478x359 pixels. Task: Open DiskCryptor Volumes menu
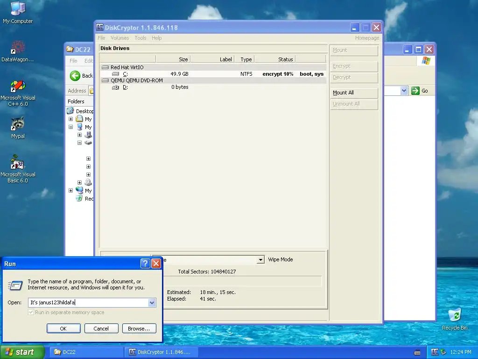[120, 38]
